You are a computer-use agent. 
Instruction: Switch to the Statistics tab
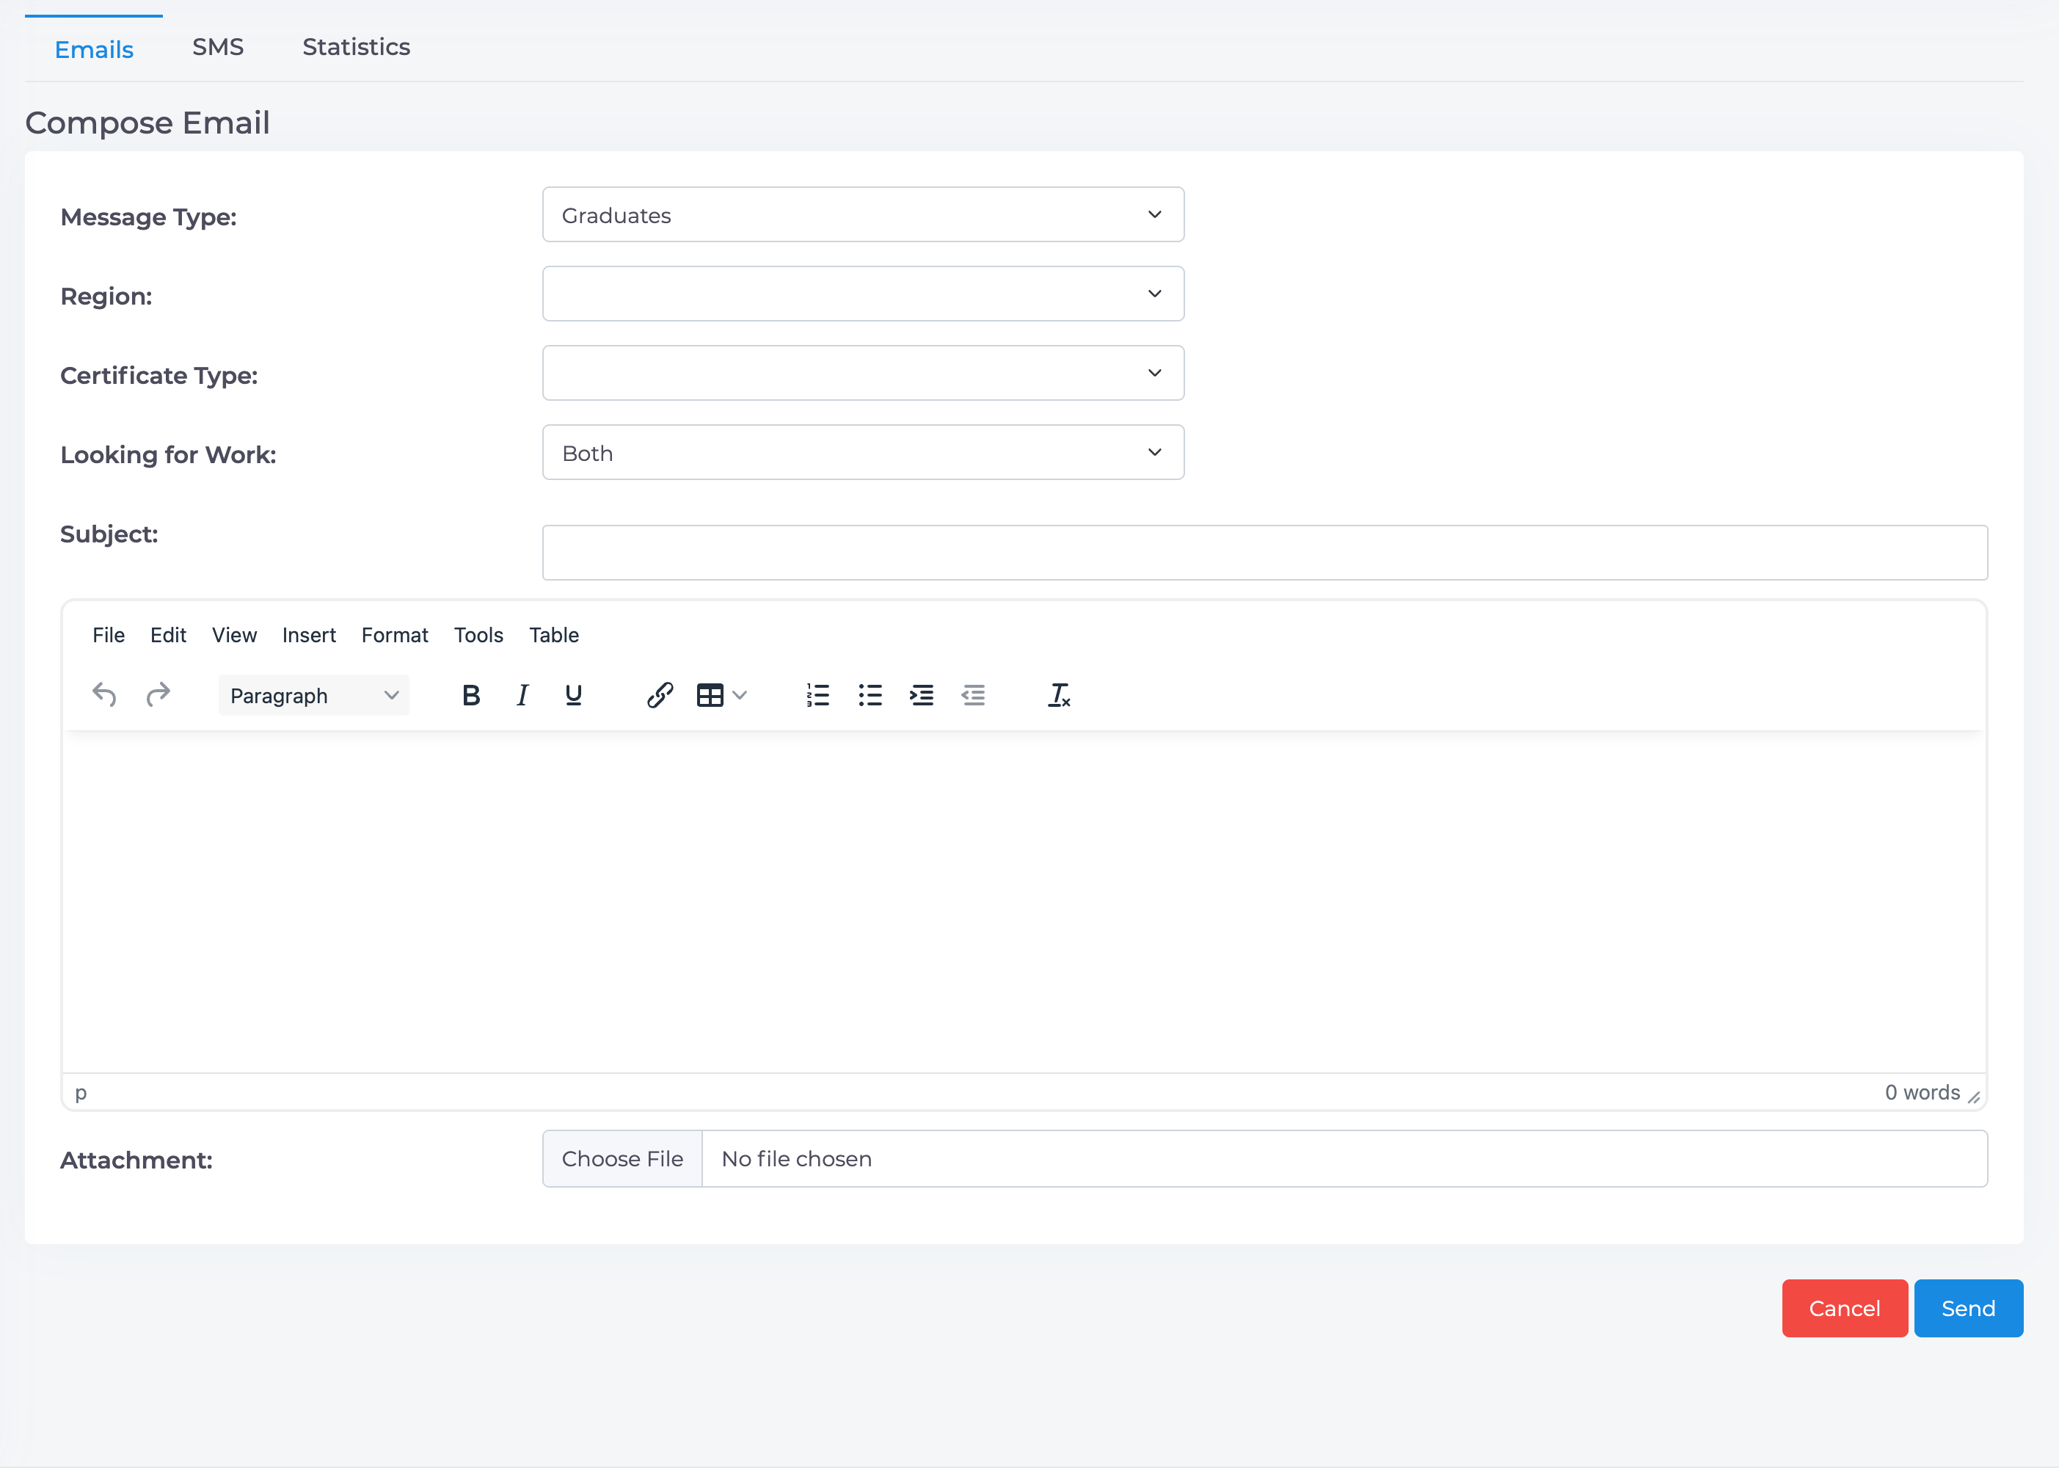[356, 47]
